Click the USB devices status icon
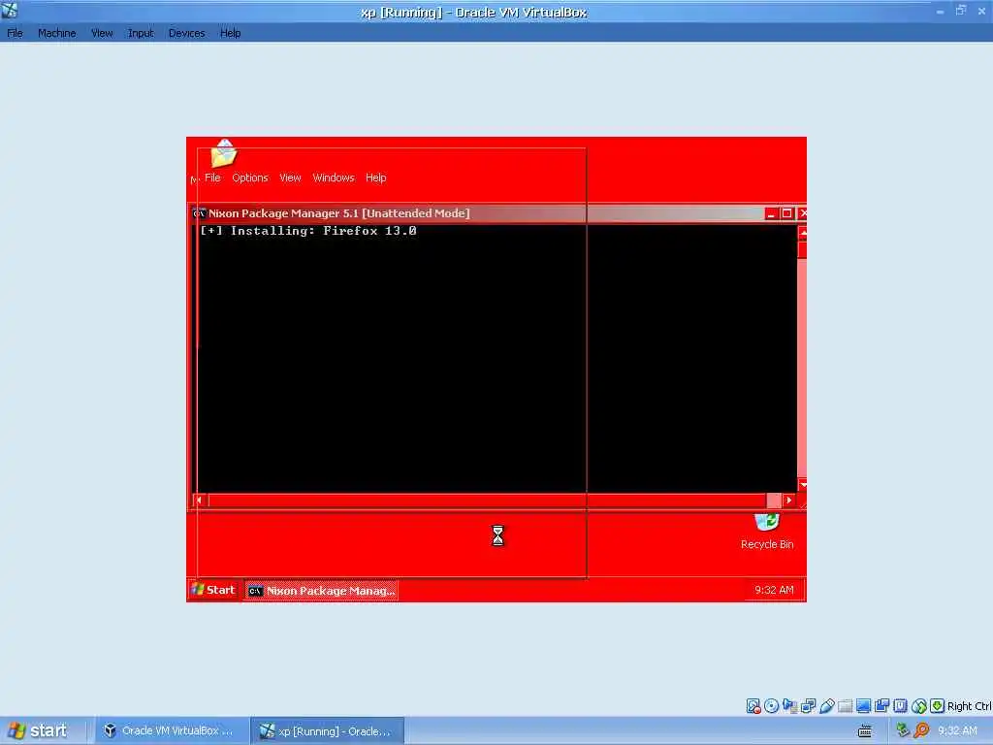This screenshot has width=993, height=745. [826, 706]
